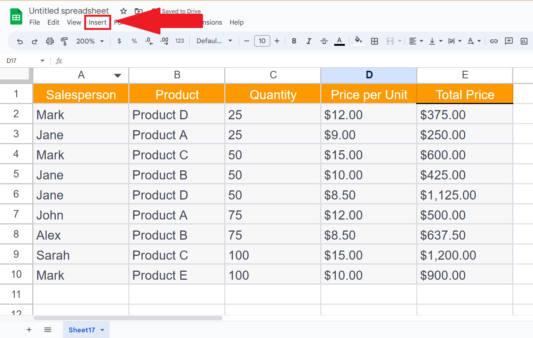Decrease font size with minus button
This screenshot has width=533, height=338.
247,41
